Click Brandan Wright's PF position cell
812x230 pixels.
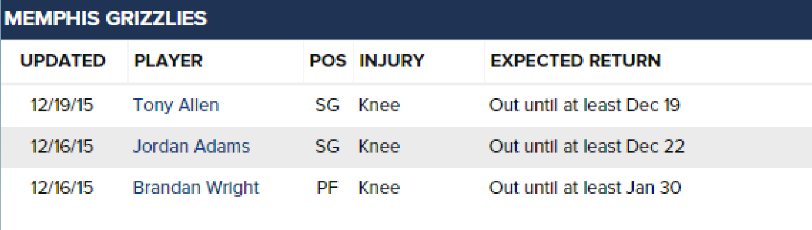pyautogui.click(x=327, y=188)
